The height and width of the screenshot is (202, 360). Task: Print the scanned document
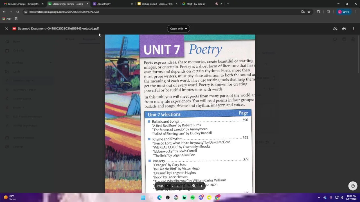point(344,29)
